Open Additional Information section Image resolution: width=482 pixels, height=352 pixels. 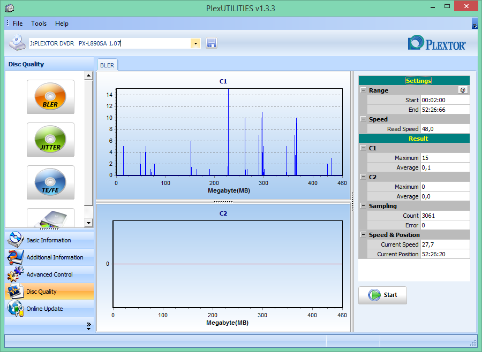tap(49, 257)
